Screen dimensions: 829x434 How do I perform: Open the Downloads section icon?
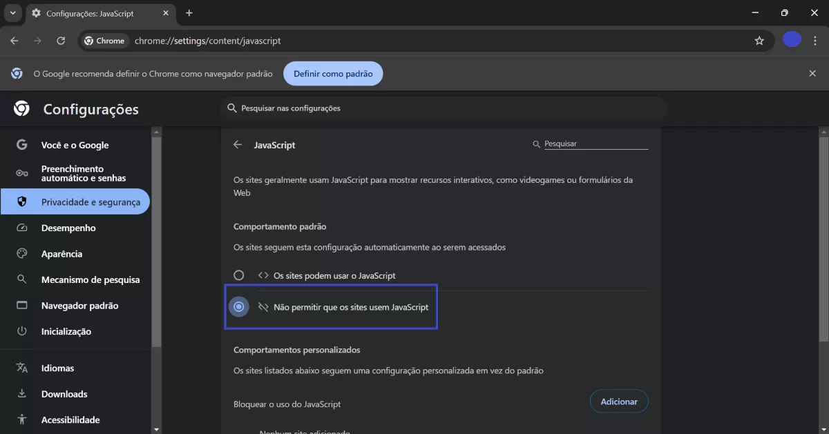[x=21, y=393]
